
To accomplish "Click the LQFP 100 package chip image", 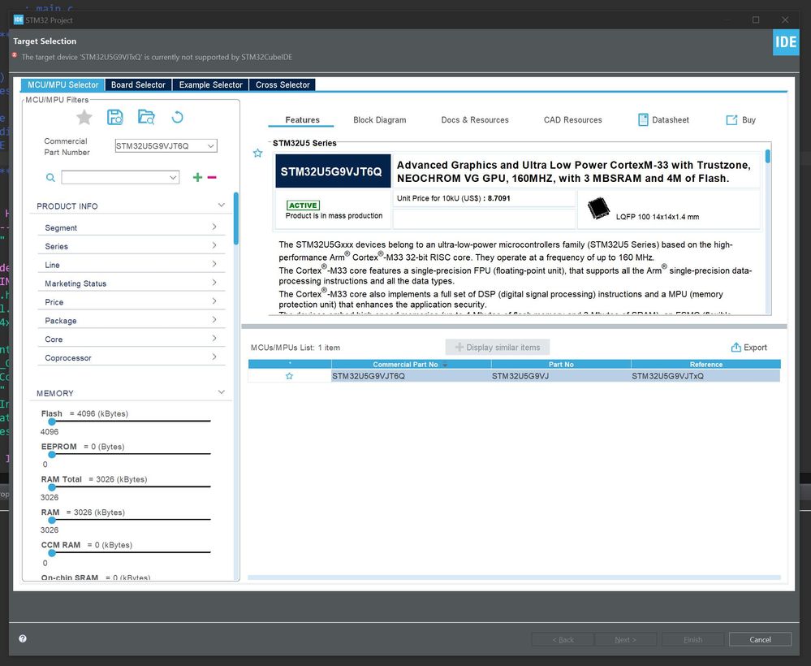I will pyautogui.click(x=598, y=208).
